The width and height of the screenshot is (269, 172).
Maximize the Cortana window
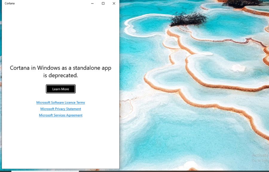pyautogui.click(x=103, y=3)
